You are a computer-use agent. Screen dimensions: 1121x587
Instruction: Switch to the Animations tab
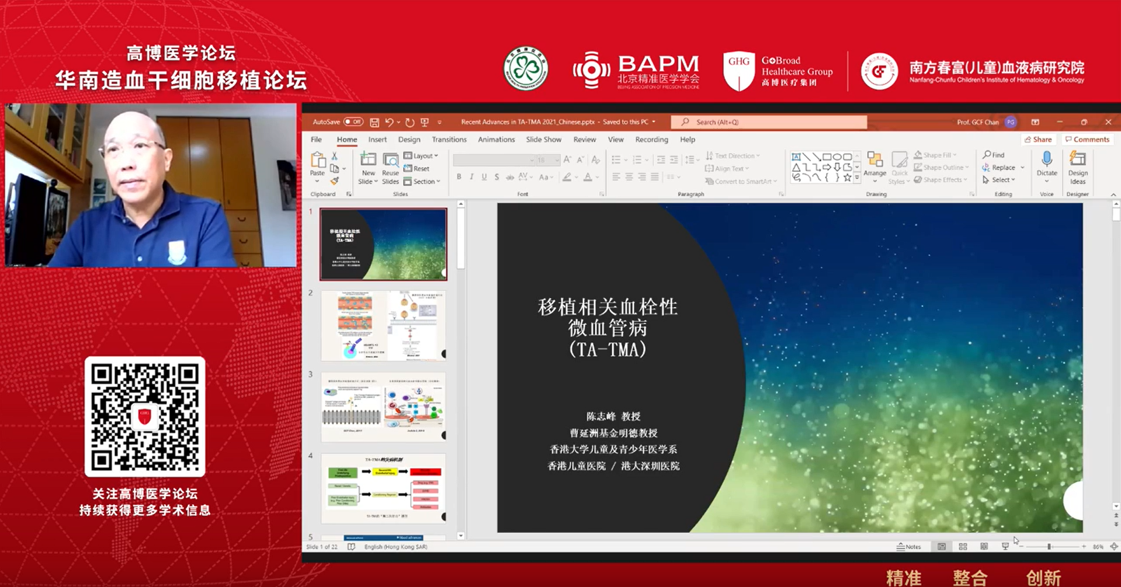(496, 140)
